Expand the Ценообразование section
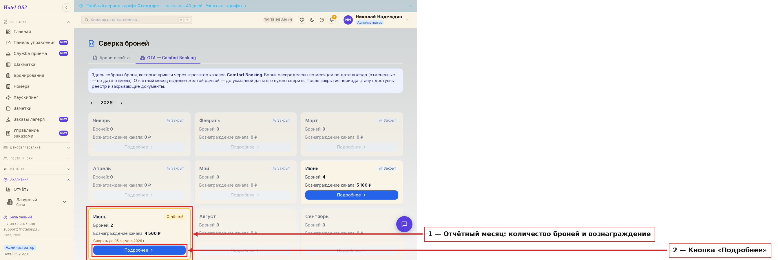This screenshot has width=778, height=260. (x=37, y=148)
